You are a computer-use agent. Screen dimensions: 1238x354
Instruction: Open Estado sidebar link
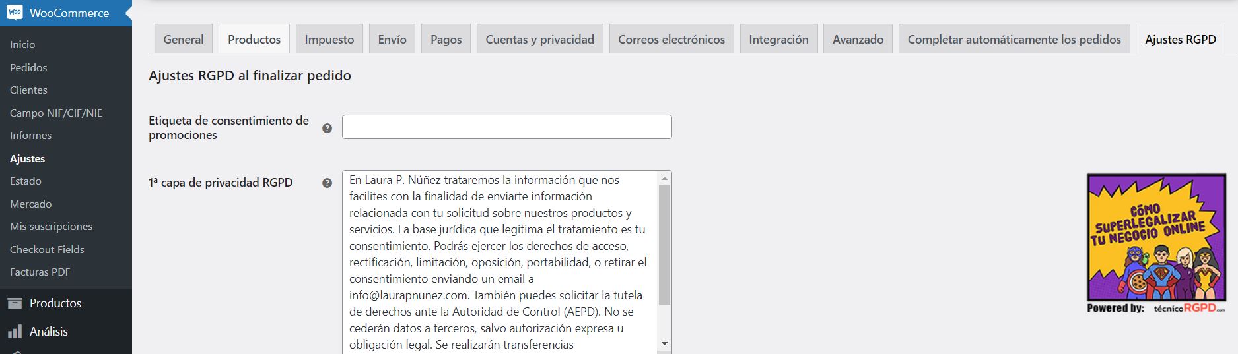[x=26, y=181]
